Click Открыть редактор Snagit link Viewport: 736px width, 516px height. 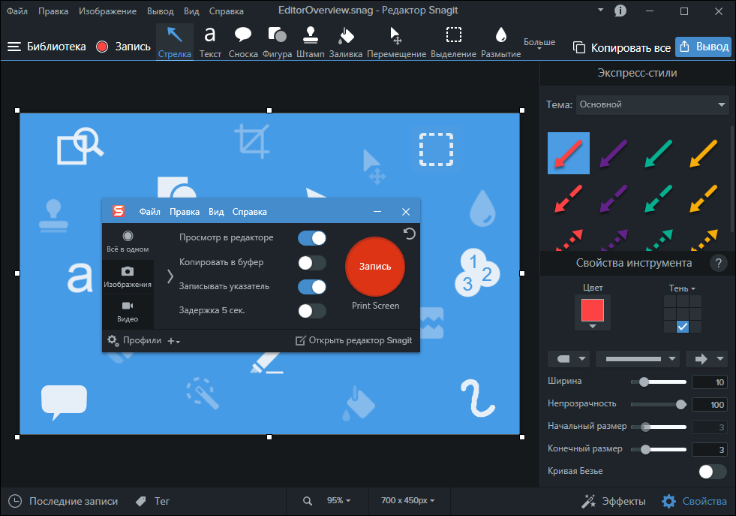point(353,340)
